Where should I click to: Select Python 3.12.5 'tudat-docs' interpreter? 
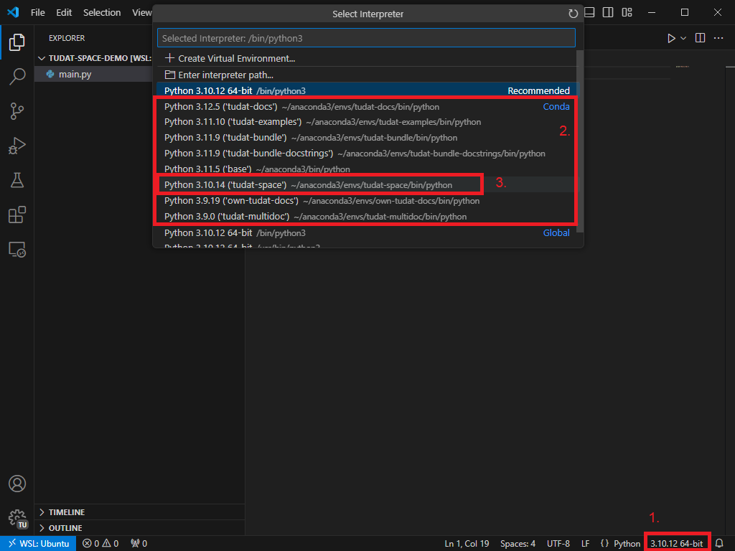pyautogui.click(x=367, y=107)
